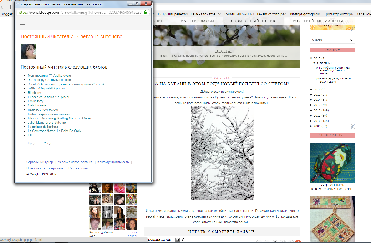The width and height of the screenshot is (371, 243).
Task: Expand the 2015 archive year
Action: tap(311, 94)
